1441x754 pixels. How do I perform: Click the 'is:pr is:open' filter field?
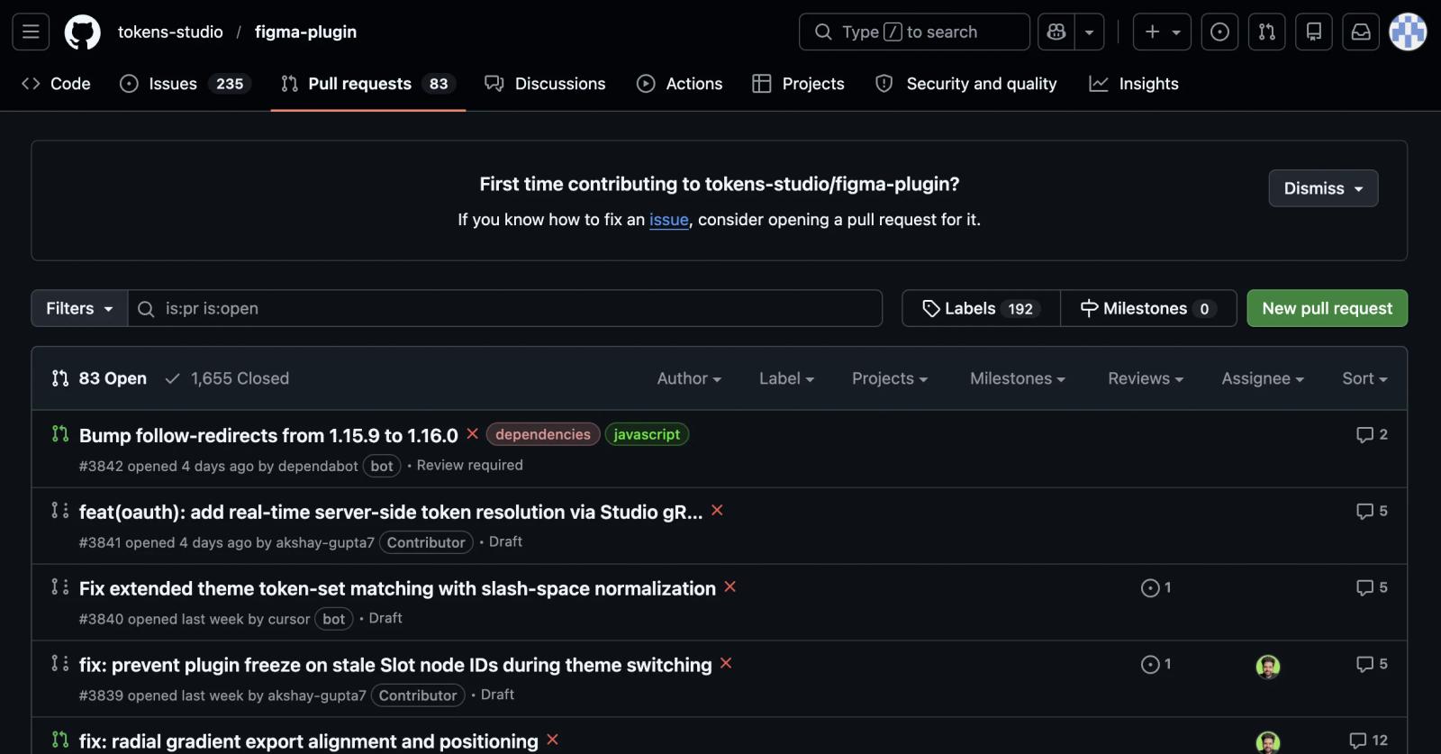pyautogui.click(x=505, y=308)
